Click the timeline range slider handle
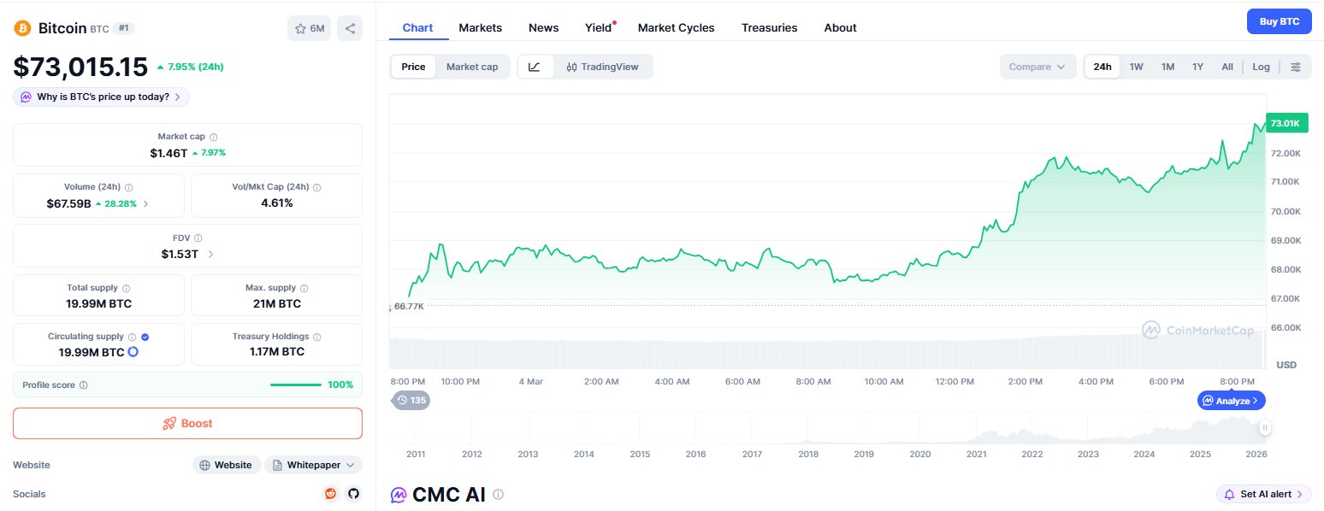 (1264, 427)
